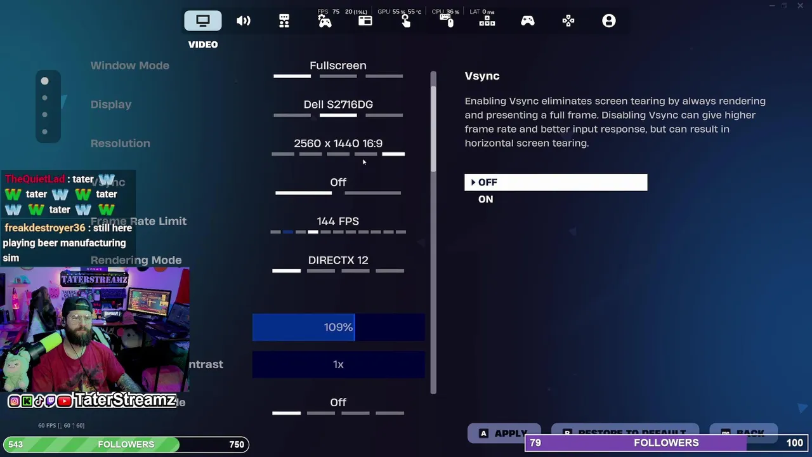Open the window-layout interface settings tab

click(x=365, y=21)
